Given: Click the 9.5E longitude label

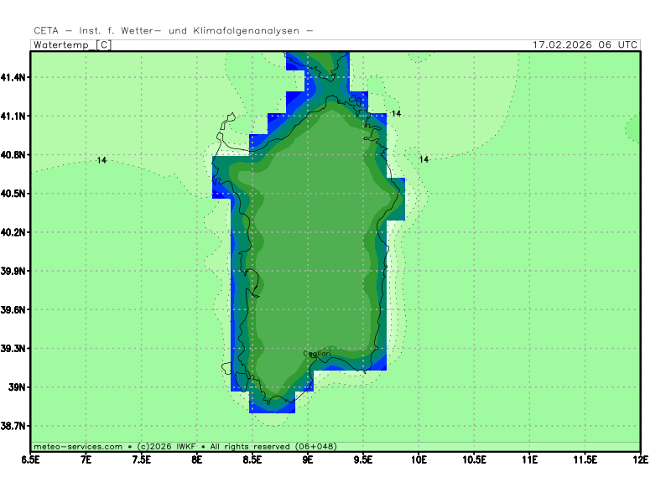Looking at the screenshot, I should point(363,459).
